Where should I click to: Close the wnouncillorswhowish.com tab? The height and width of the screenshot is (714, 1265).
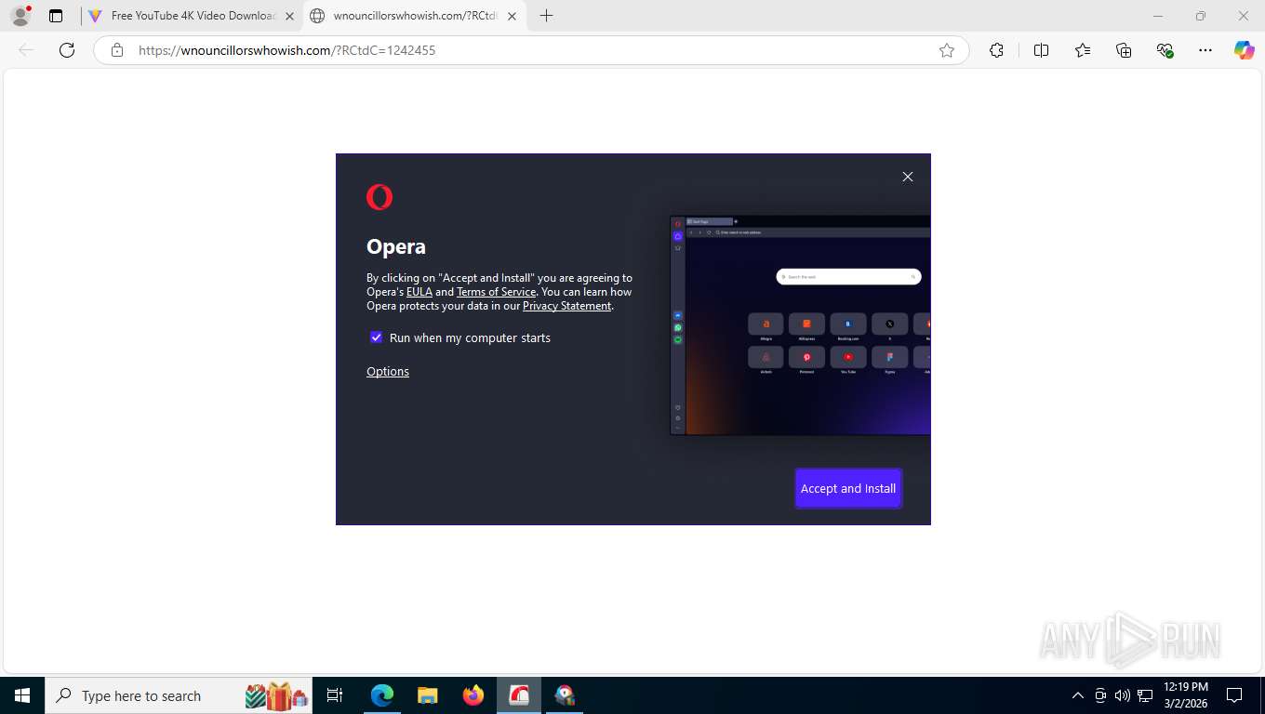coord(512,16)
